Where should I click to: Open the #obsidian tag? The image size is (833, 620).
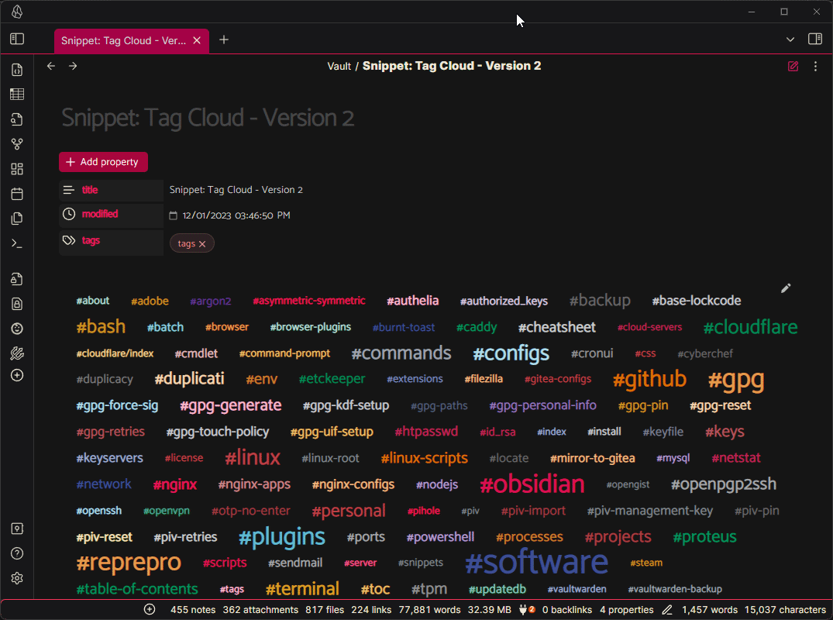[532, 484]
